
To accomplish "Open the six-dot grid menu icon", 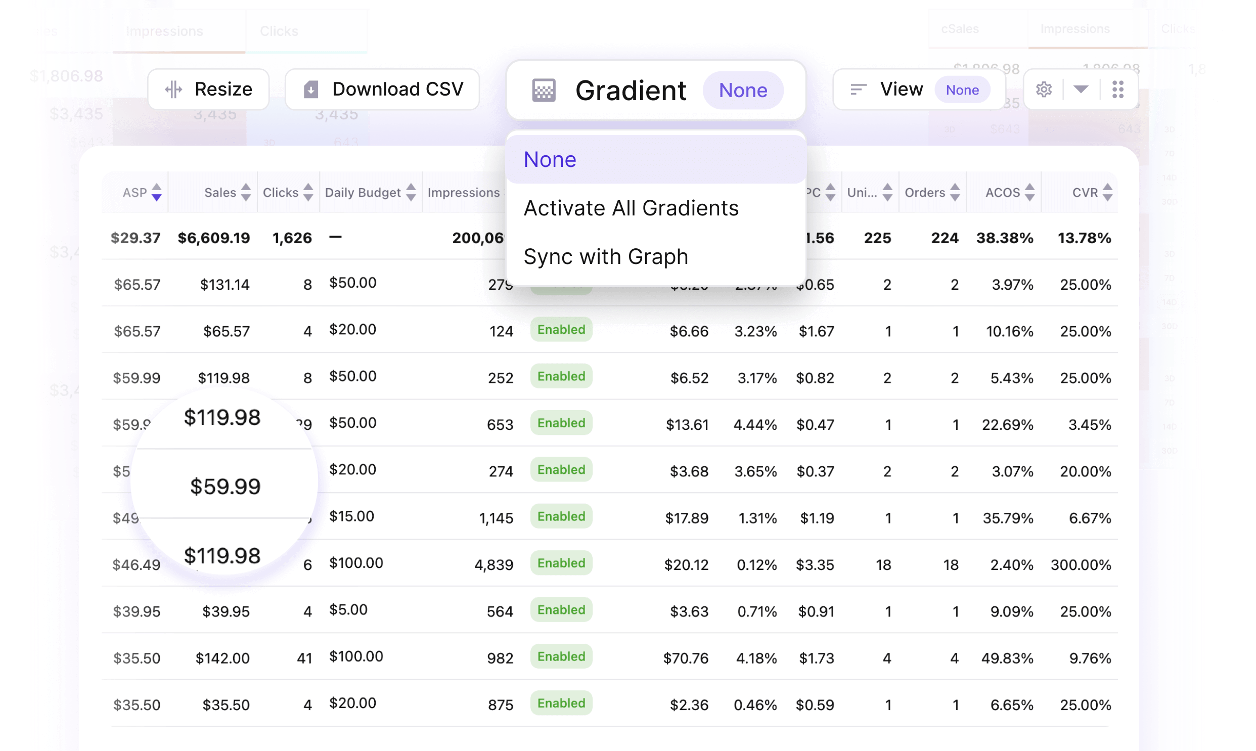I will pyautogui.click(x=1118, y=90).
